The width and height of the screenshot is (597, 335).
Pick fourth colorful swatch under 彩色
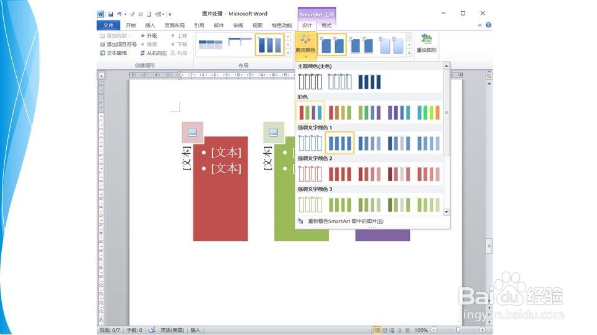tap(399, 112)
